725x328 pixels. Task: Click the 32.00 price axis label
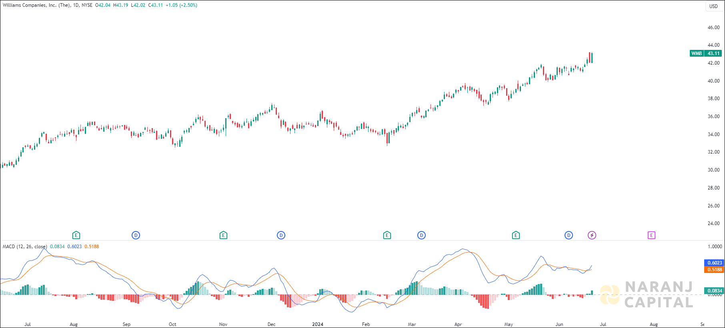713,152
